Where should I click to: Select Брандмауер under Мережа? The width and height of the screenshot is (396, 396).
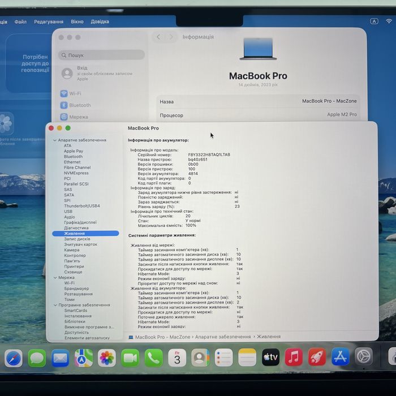pos(76,289)
